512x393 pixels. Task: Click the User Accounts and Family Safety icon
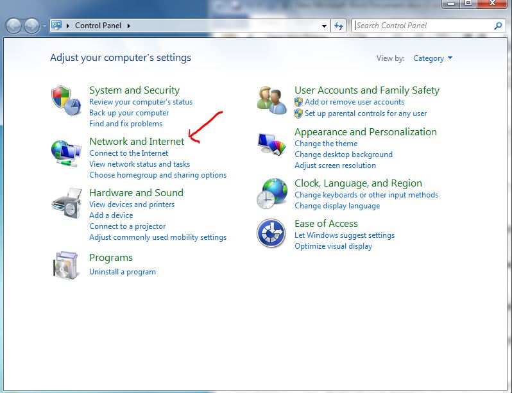[x=272, y=99]
